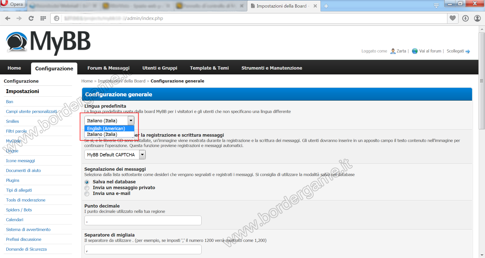
Task: Open Plugins sidebar link
Action: (13, 180)
